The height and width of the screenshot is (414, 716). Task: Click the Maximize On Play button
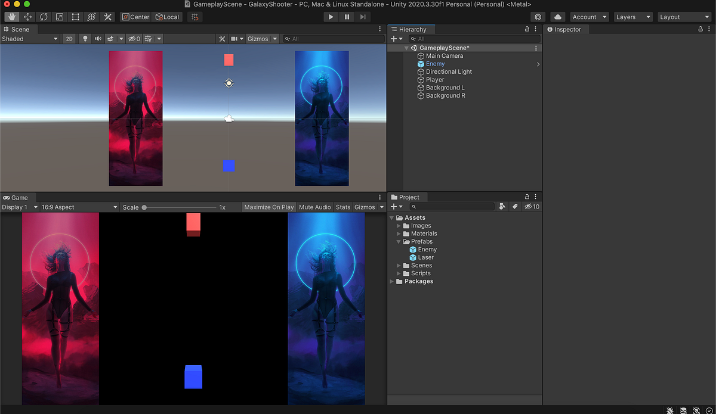[x=268, y=207]
